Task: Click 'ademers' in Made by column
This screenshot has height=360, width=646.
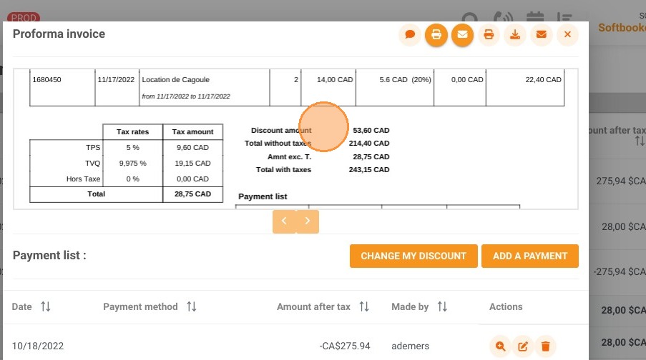Action: coord(410,346)
